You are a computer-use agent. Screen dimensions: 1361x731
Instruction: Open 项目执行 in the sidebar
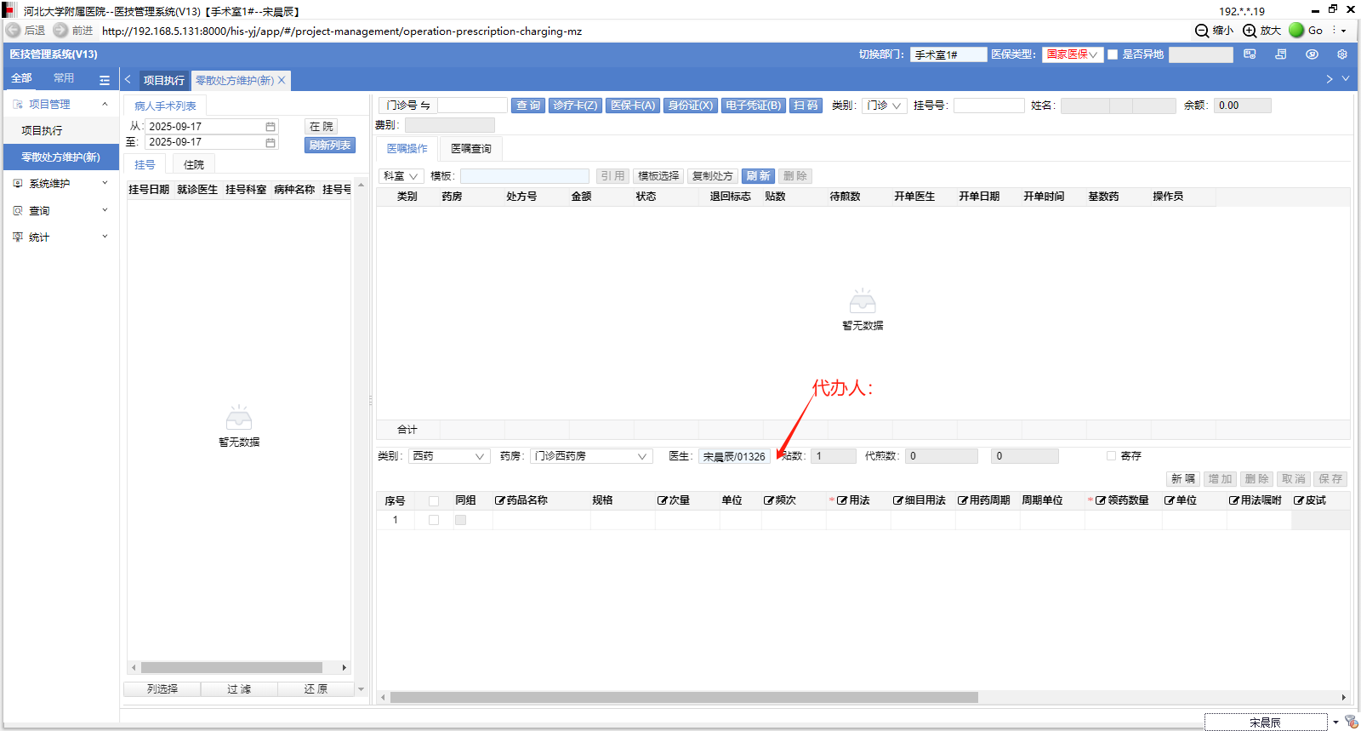pos(61,131)
